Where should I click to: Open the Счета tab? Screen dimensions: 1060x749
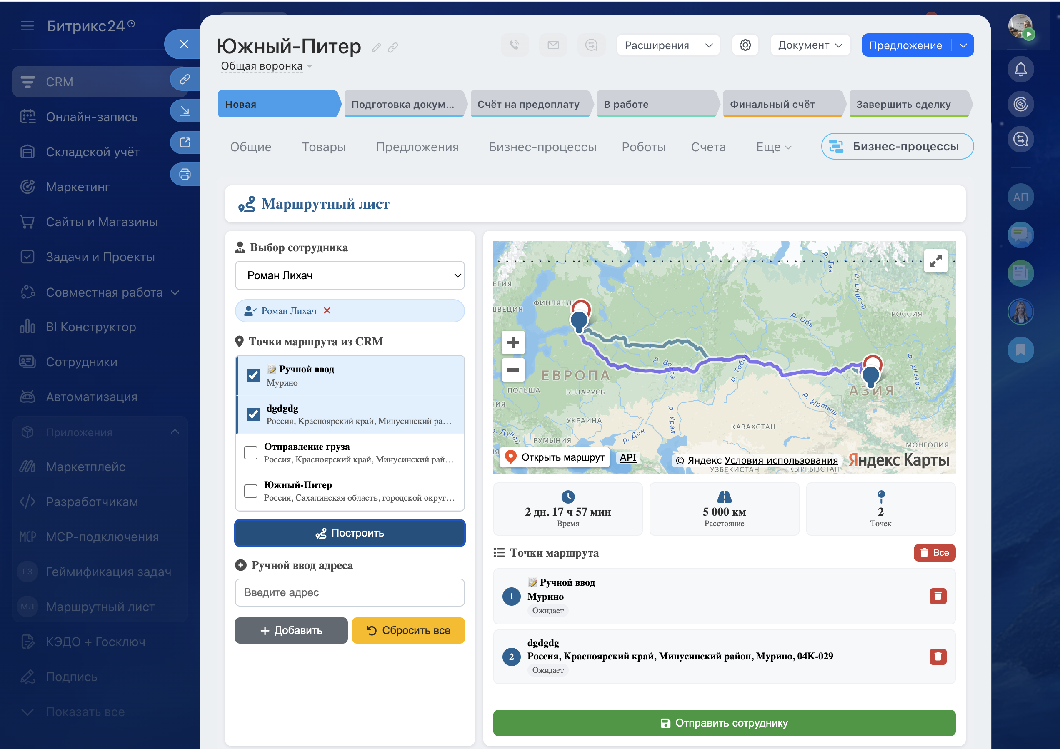pos(708,147)
